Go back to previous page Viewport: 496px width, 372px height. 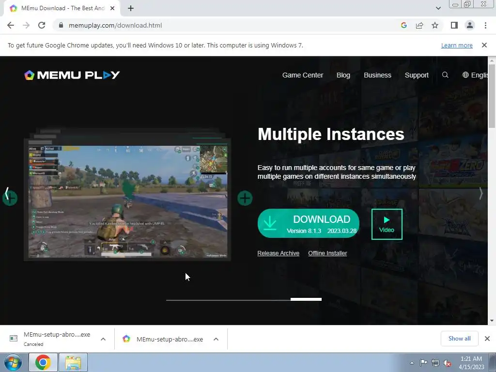(11, 25)
